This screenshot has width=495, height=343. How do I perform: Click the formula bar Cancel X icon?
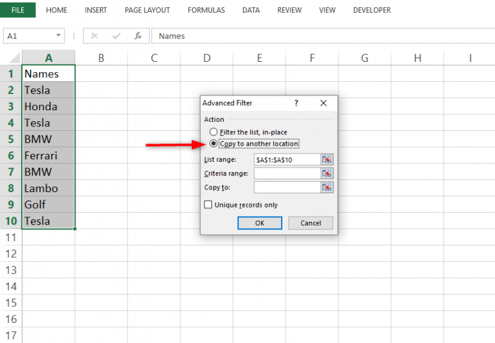click(94, 35)
